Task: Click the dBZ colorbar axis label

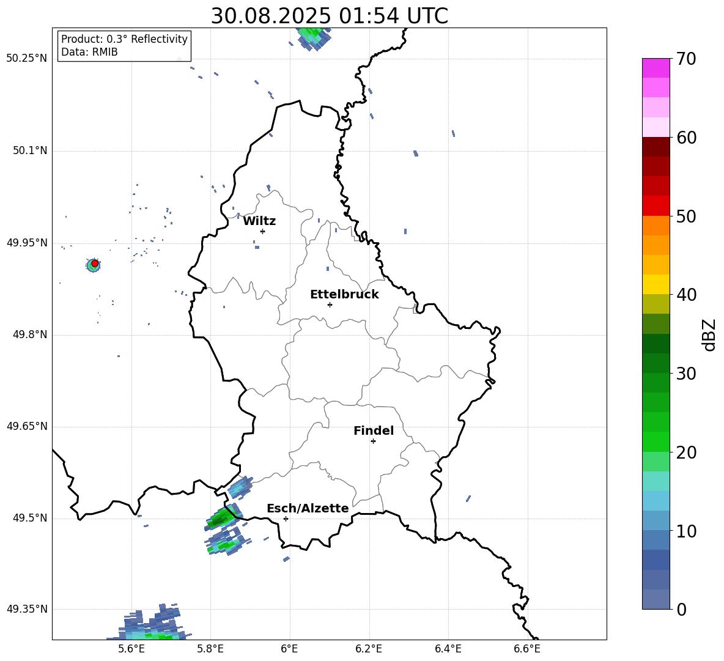Action: [x=709, y=334]
